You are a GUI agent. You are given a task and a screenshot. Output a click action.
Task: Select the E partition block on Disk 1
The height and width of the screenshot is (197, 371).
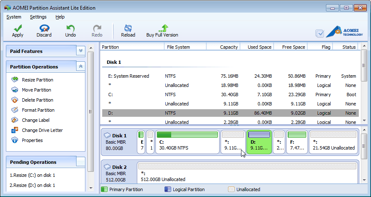141,142
